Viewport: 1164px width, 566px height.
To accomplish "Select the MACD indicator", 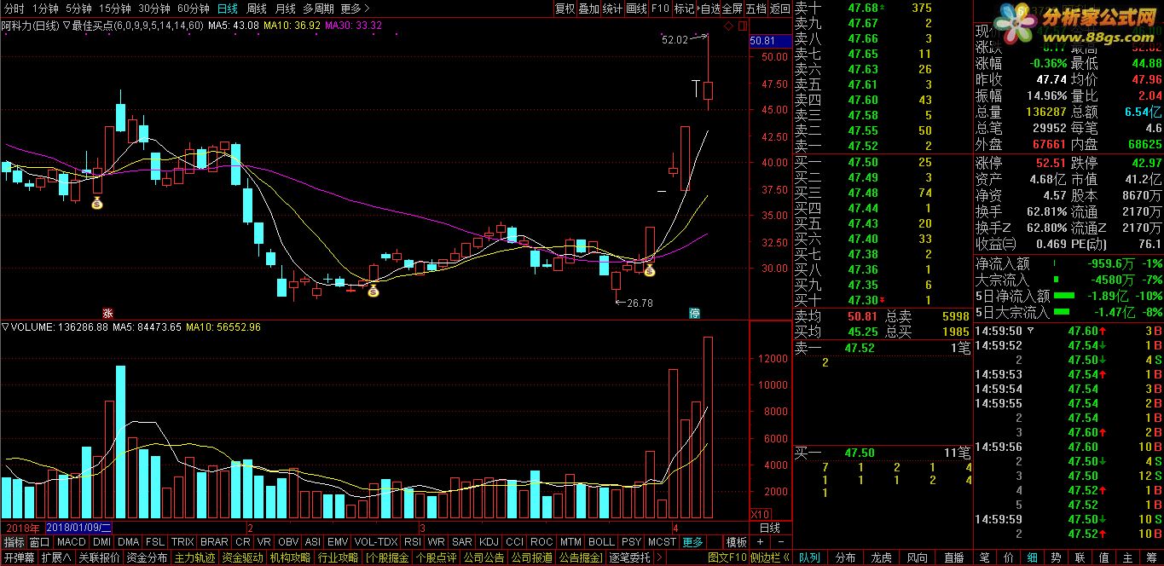I will click(x=72, y=542).
